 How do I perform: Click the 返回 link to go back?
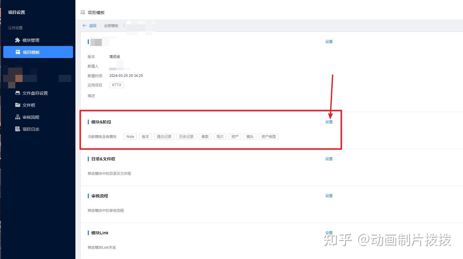pyautogui.click(x=93, y=26)
